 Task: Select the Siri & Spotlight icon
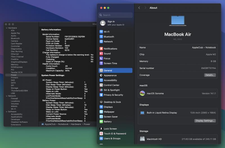pyautogui.click(x=101, y=90)
